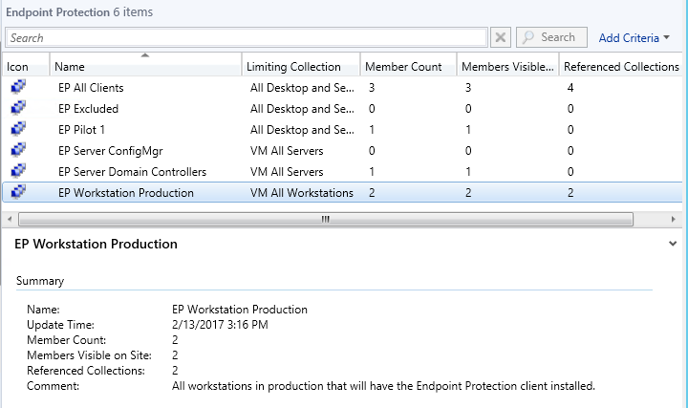Sort by the Referenced Collections column

coord(621,67)
